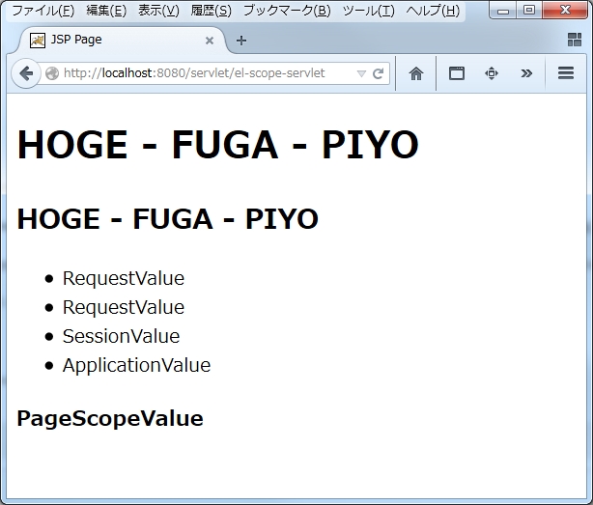Viewport: 593px width, 505px height.
Task: Open the 表示(V) menu
Action: [158, 11]
